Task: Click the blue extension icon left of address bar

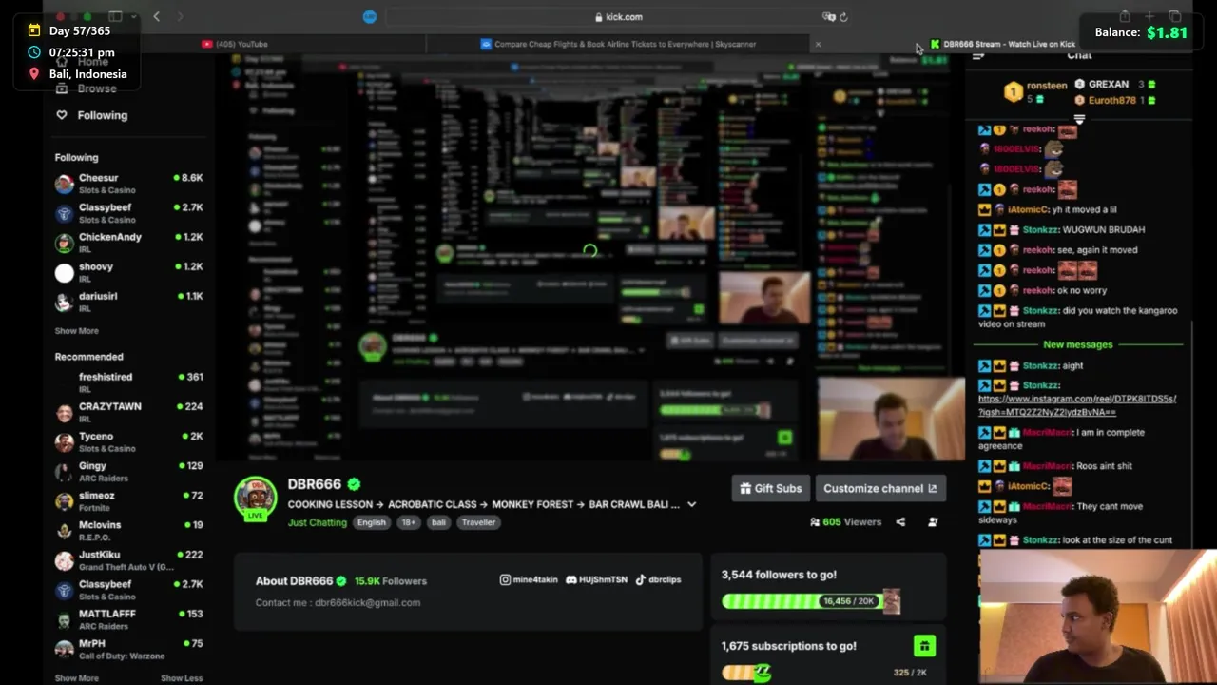Action: (370, 16)
